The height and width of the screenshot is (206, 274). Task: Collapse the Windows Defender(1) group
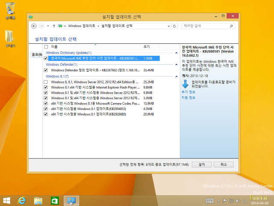pyautogui.click(x=176, y=65)
